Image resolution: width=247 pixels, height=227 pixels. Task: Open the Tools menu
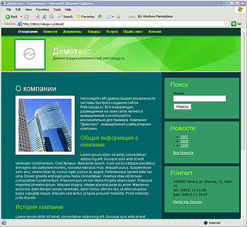(x=57, y=9)
